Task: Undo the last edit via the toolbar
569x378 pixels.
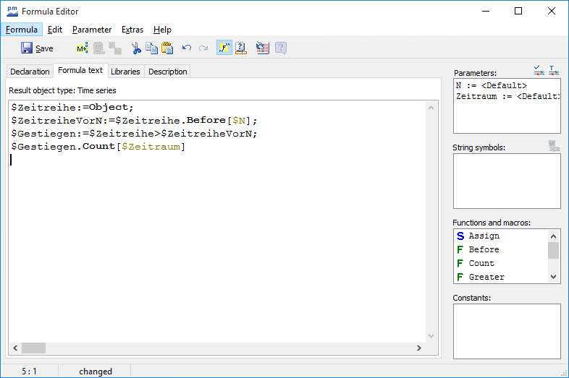Action: [x=187, y=48]
